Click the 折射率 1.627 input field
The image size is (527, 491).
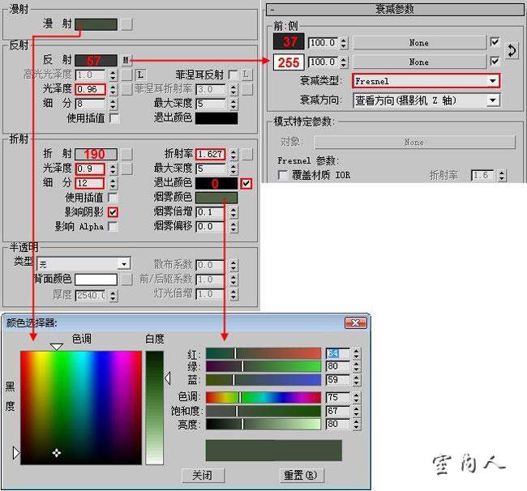tap(211, 154)
